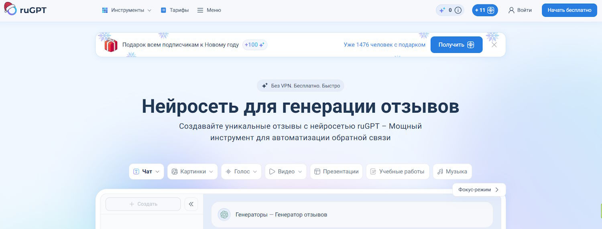Open the Чат mode dropdown
The width and height of the screenshot is (602, 229).
click(x=146, y=172)
